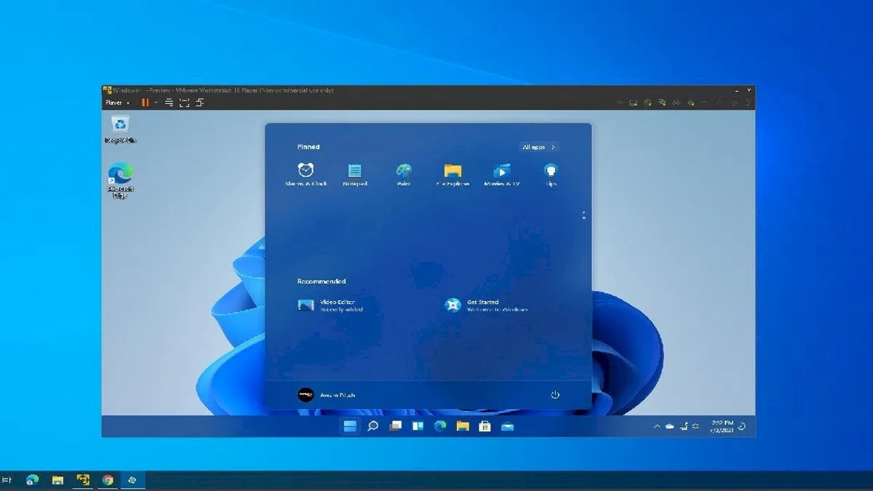Open Microsoft Edge shortcut on VM desktop
The width and height of the screenshot is (873, 491).
click(x=120, y=181)
